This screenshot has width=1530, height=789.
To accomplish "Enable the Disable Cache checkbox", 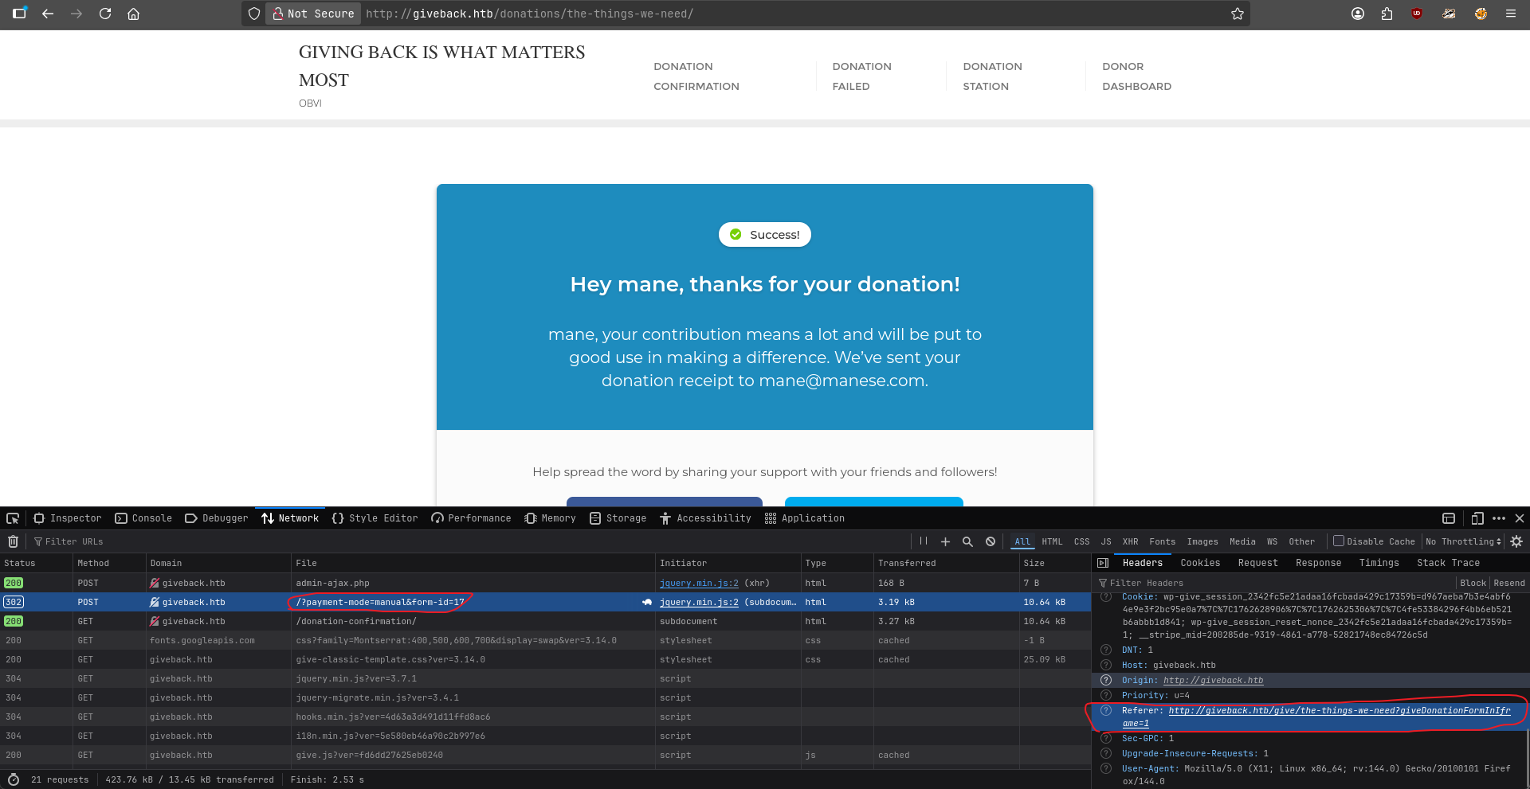I will coord(1339,541).
